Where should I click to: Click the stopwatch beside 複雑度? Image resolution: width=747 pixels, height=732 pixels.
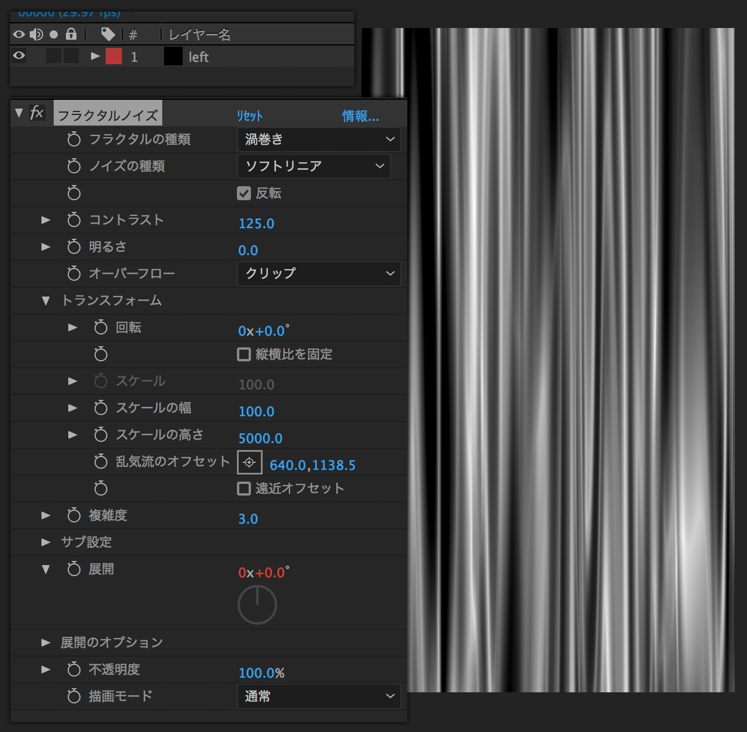[x=74, y=515]
